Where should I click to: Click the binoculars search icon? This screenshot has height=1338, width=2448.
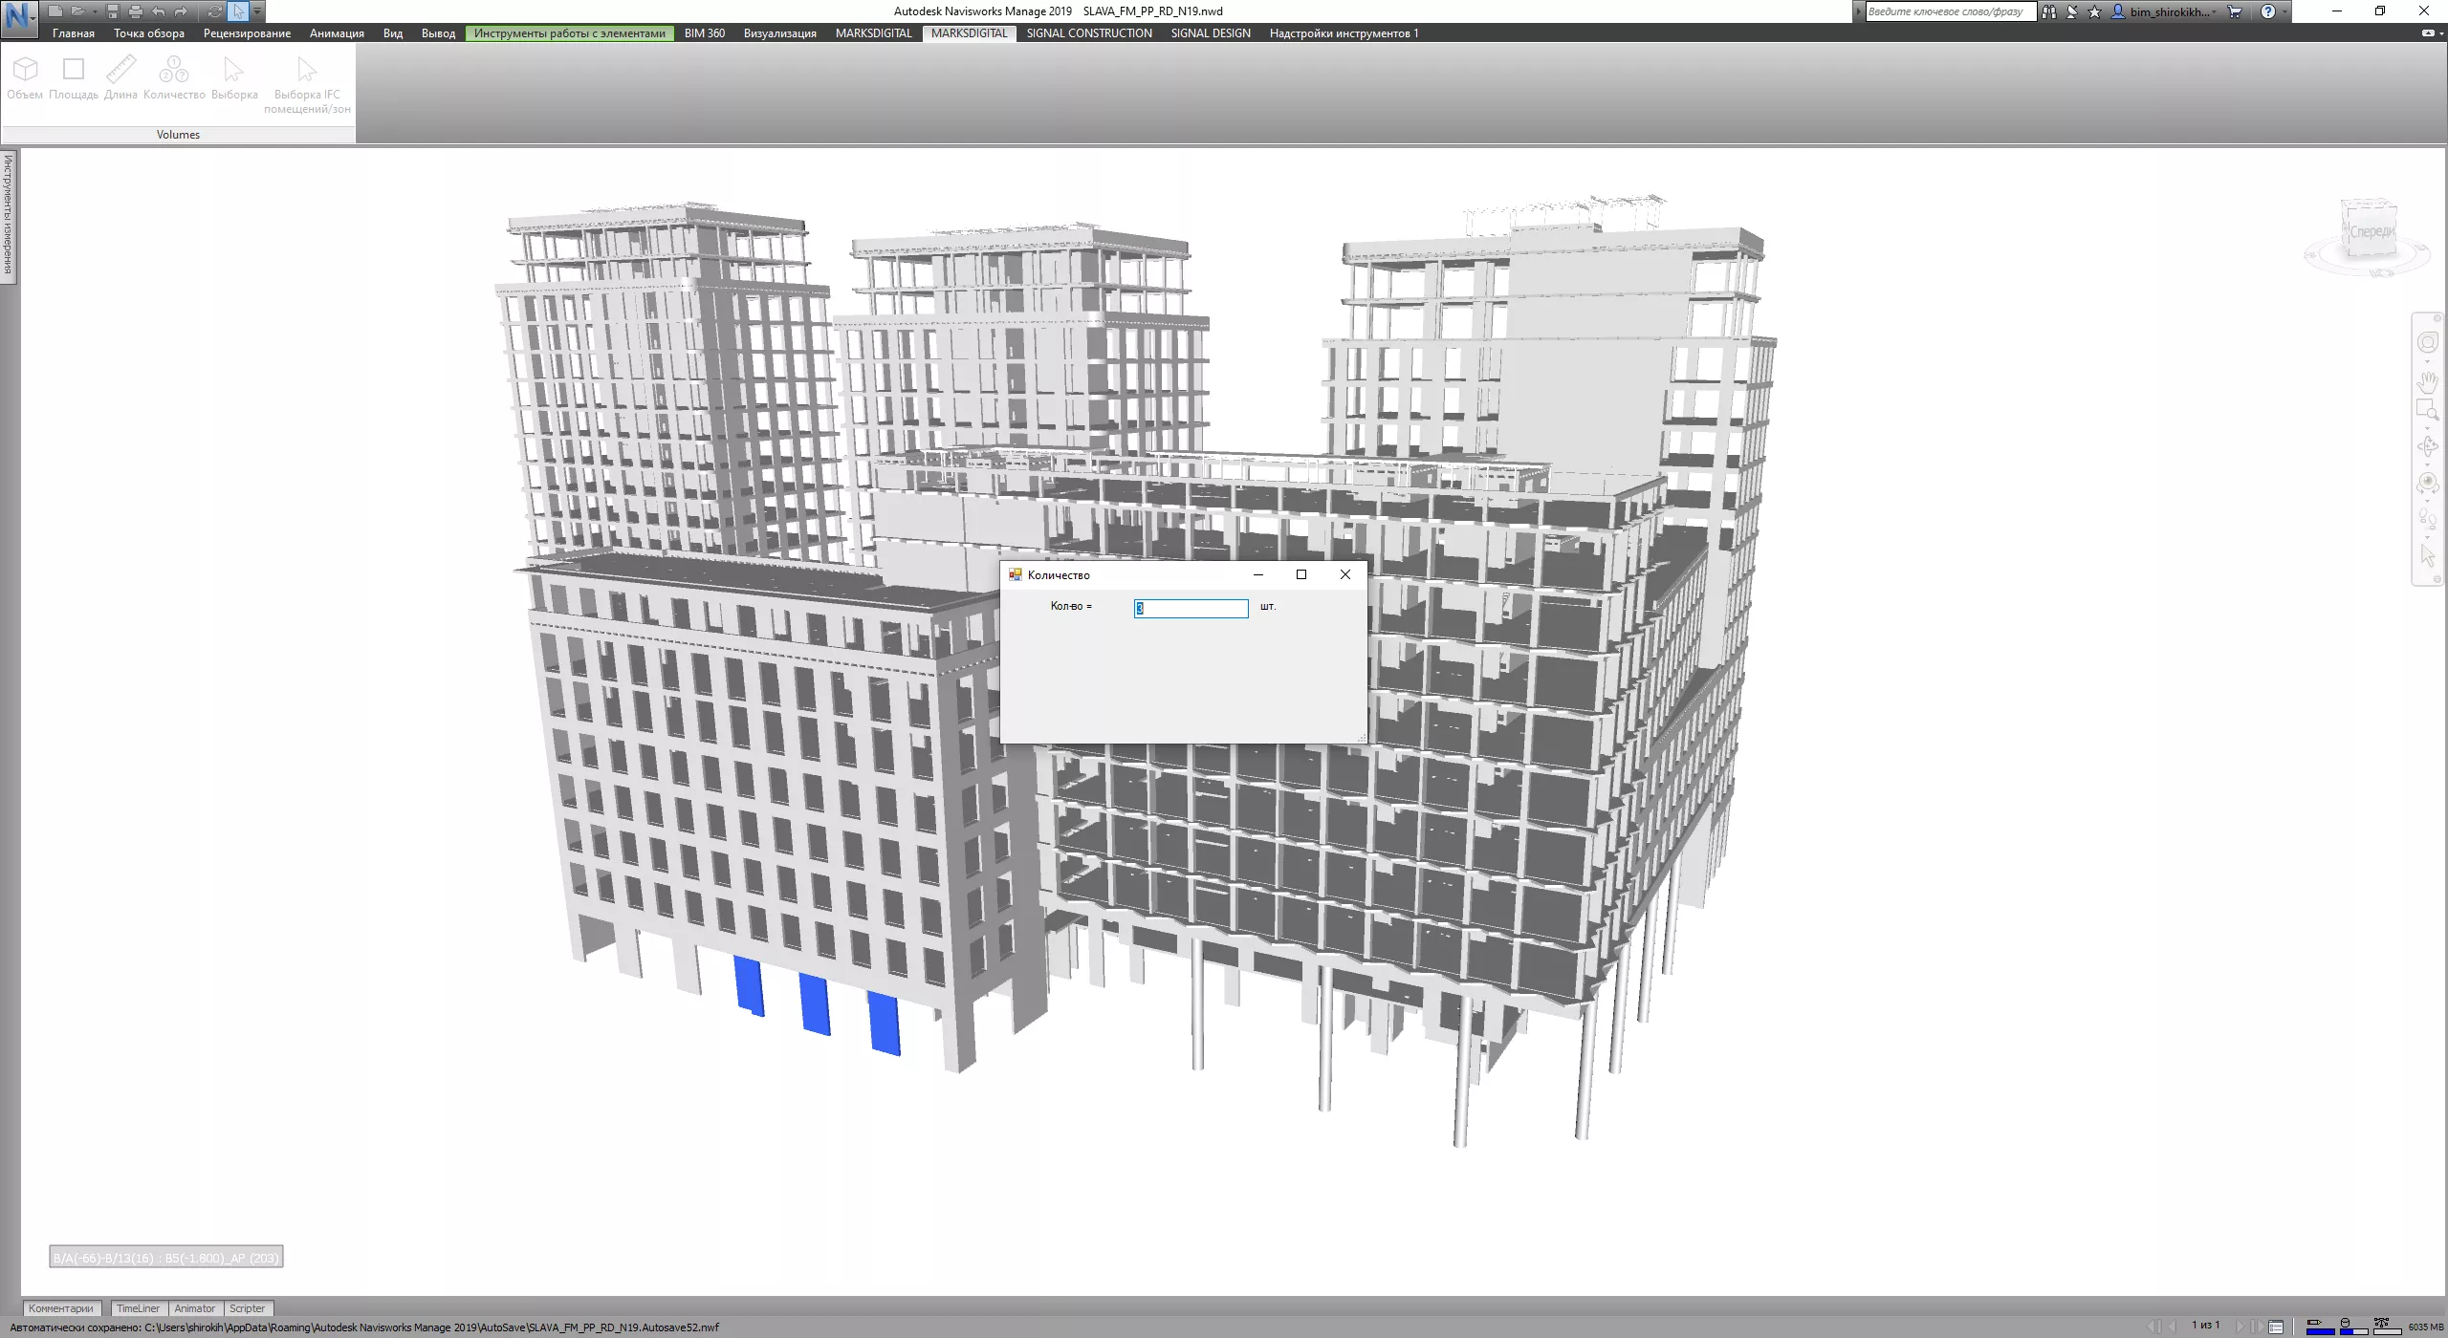point(2048,11)
